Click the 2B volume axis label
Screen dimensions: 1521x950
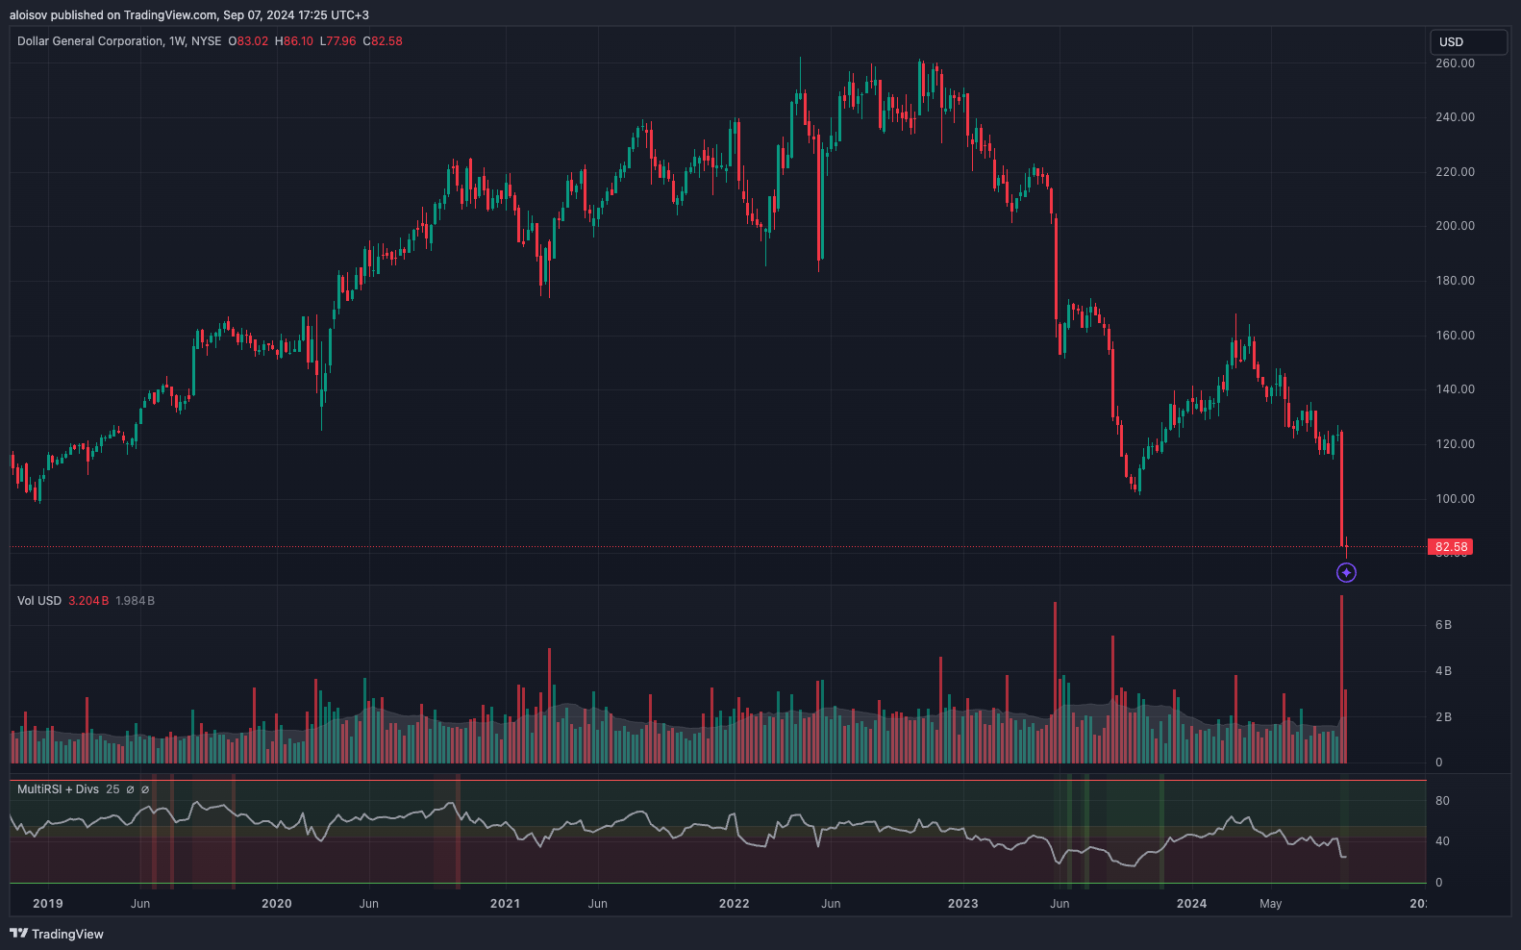pyautogui.click(x=1443, y=717)
